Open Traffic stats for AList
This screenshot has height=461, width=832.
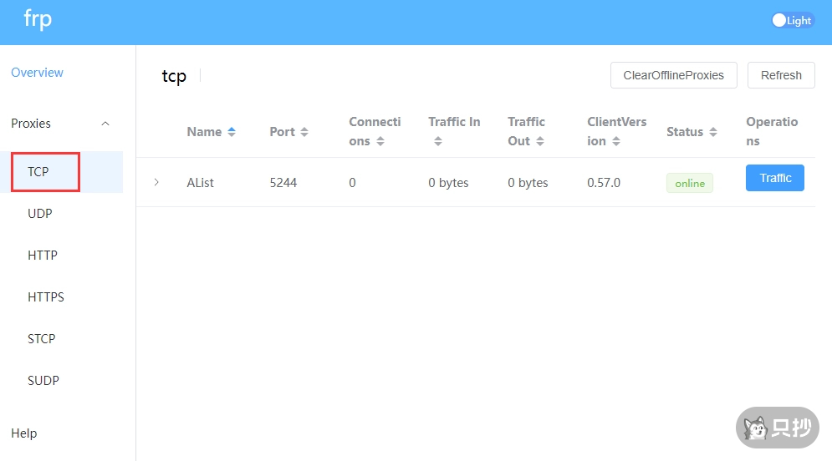pos(774,178)
